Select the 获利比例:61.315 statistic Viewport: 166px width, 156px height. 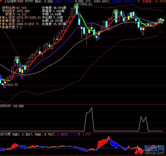14,8
